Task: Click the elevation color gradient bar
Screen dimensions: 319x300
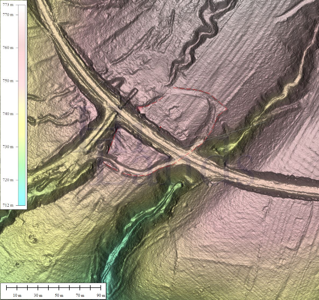Action: point(22,105)
